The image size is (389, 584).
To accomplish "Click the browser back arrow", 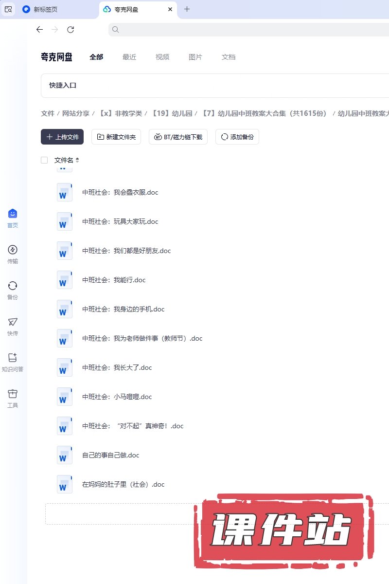I will point(40,30).
